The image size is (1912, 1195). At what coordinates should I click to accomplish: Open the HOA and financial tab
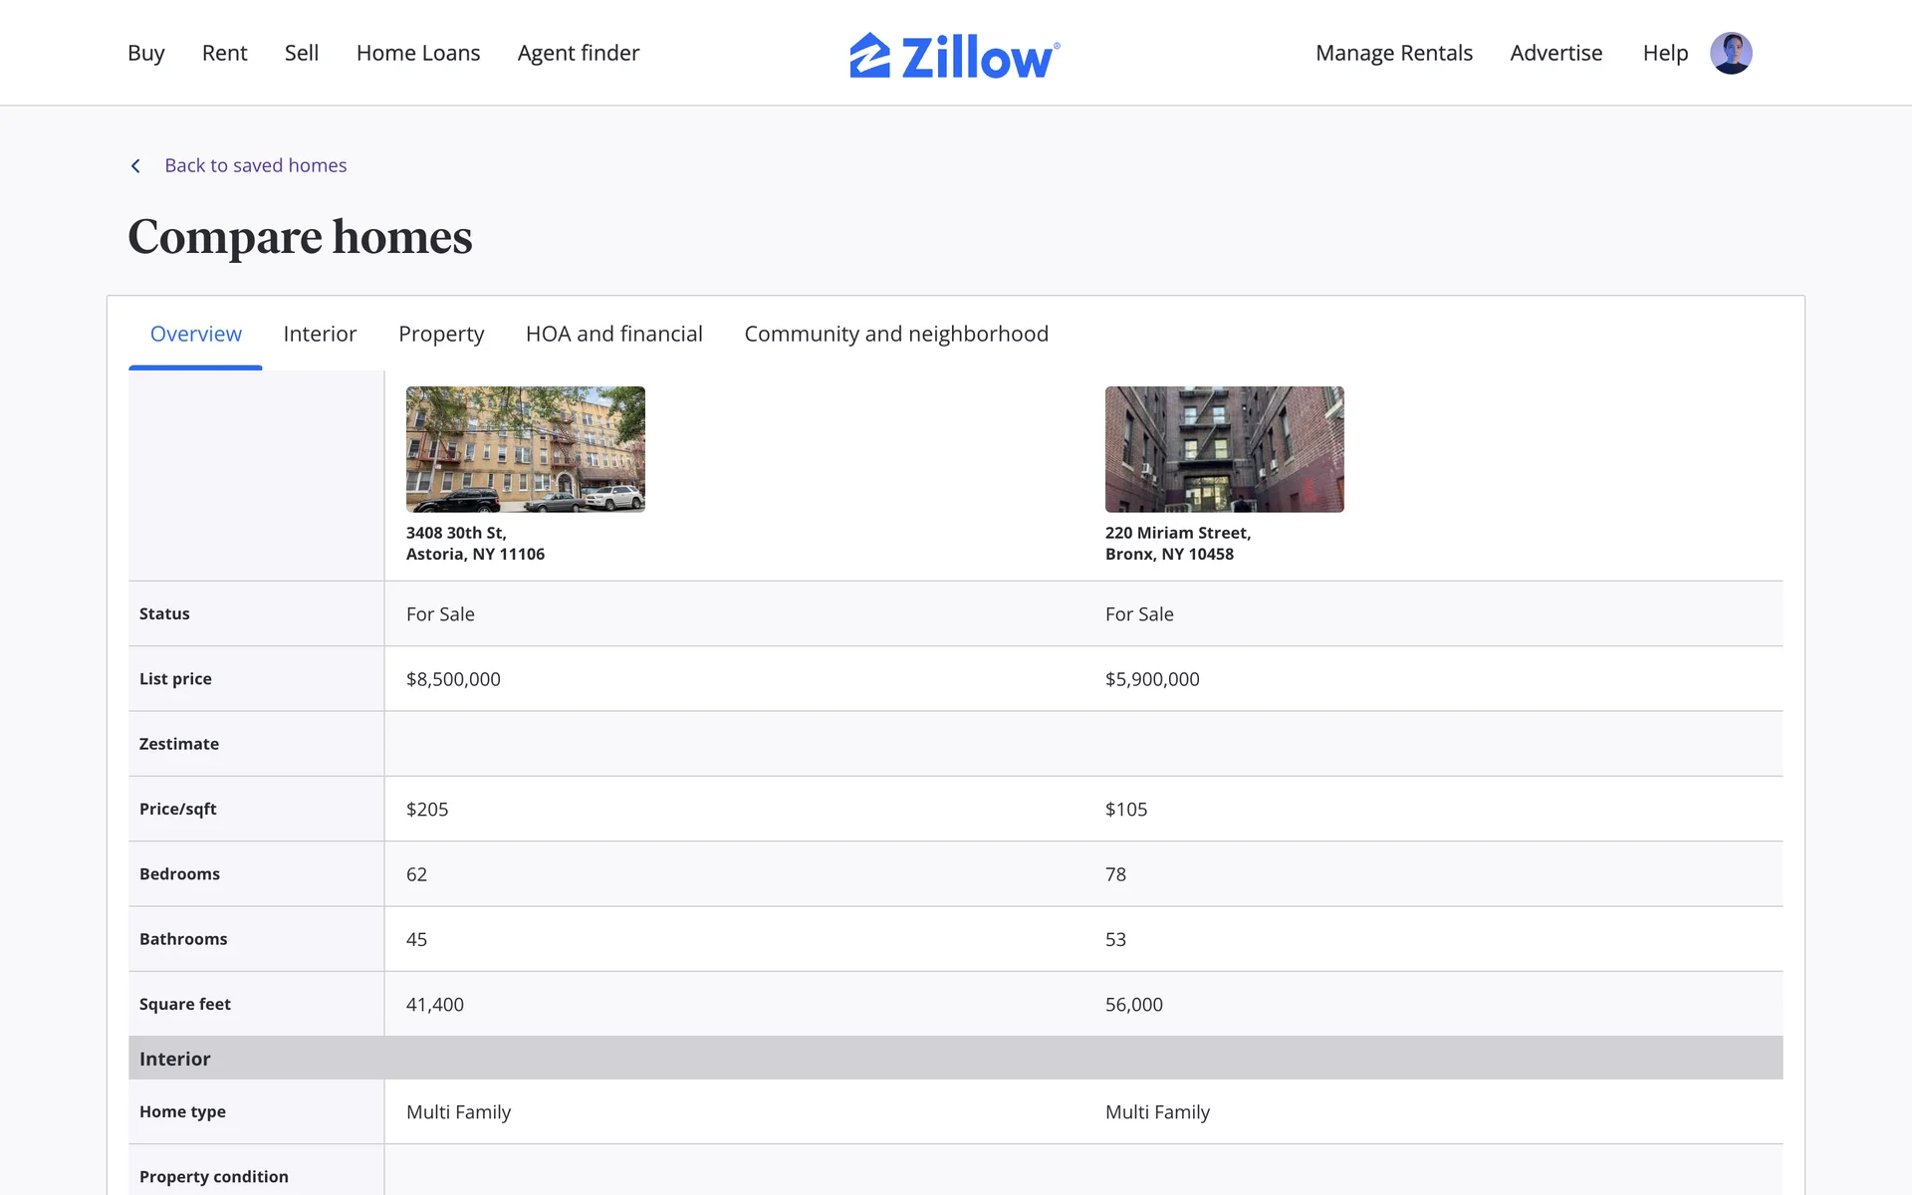pos(613,334)
